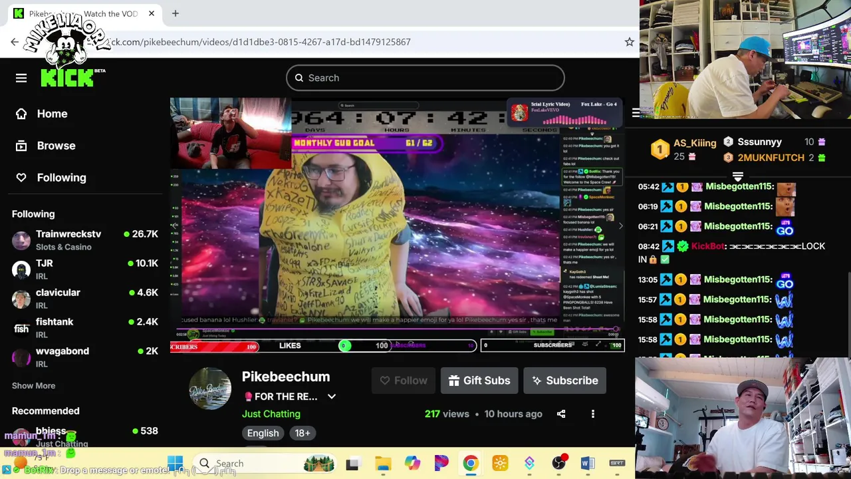This screenshot has width=851, height=479.
Task: Click the English language tag
Action: [263, 433]
